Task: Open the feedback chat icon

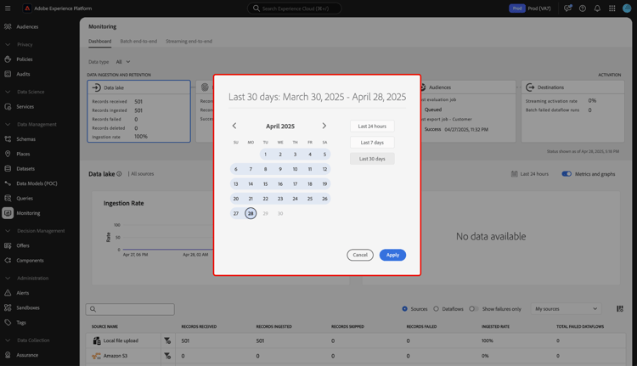Action: tap(567, 8)
